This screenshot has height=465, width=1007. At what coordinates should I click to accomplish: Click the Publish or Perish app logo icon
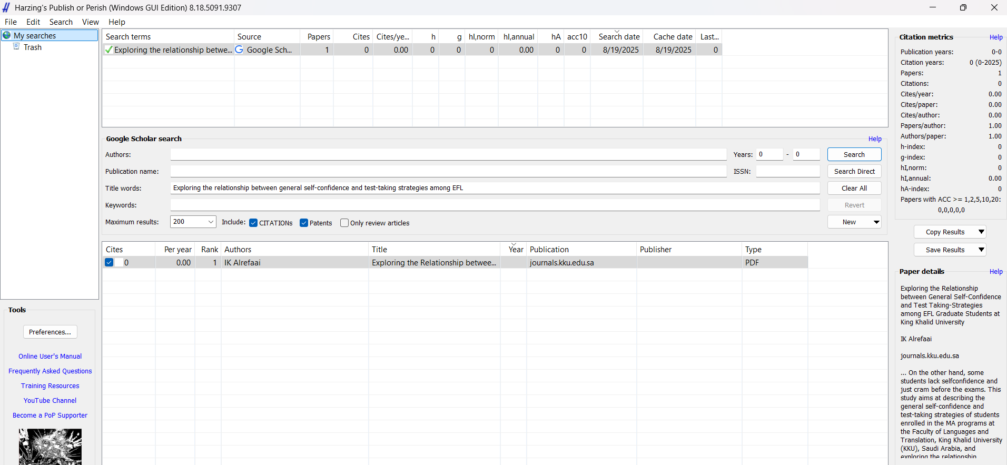click(6, 7)
